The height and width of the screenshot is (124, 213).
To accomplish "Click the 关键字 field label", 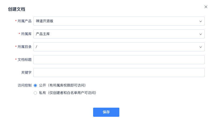I will tap(26, 73).
